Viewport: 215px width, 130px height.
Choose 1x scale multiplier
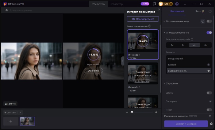point(172,45)
